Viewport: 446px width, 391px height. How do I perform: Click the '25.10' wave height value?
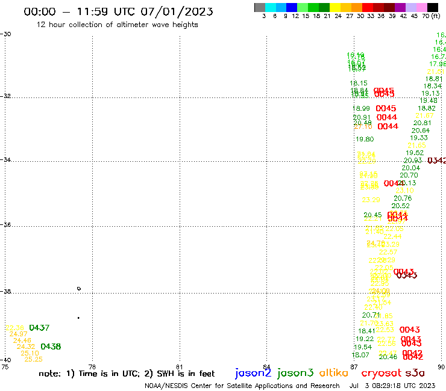click(x=30, y=353)
